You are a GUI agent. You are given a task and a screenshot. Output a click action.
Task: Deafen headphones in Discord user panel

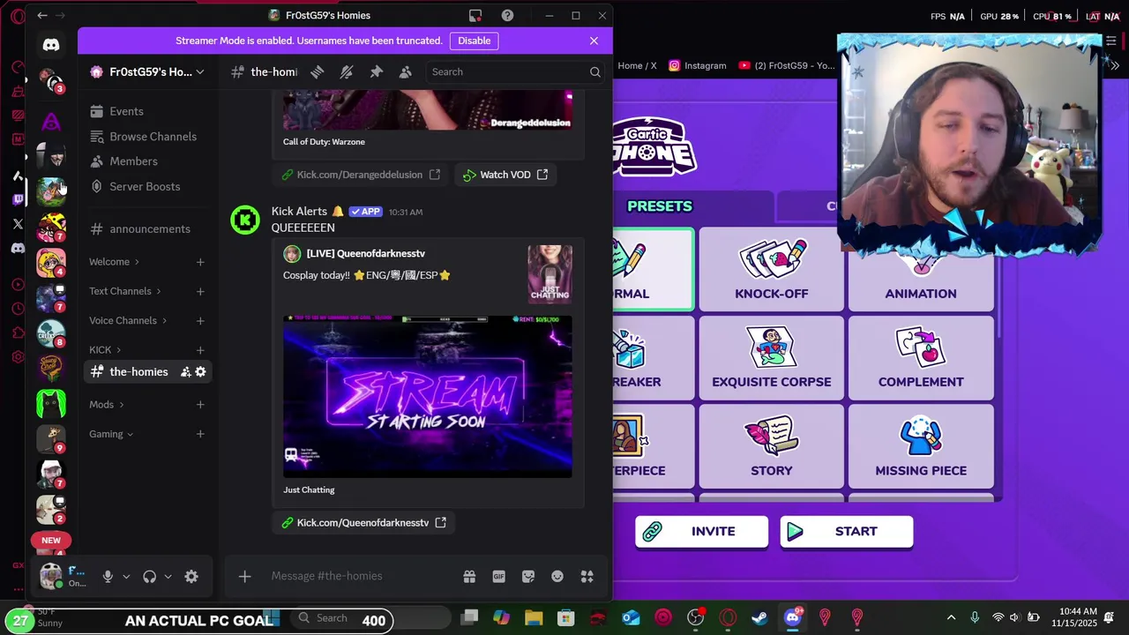point(149,577)
